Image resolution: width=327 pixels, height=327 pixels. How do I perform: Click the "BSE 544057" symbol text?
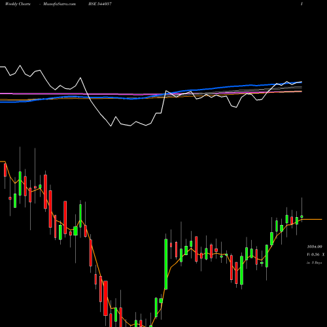[100, 4]
